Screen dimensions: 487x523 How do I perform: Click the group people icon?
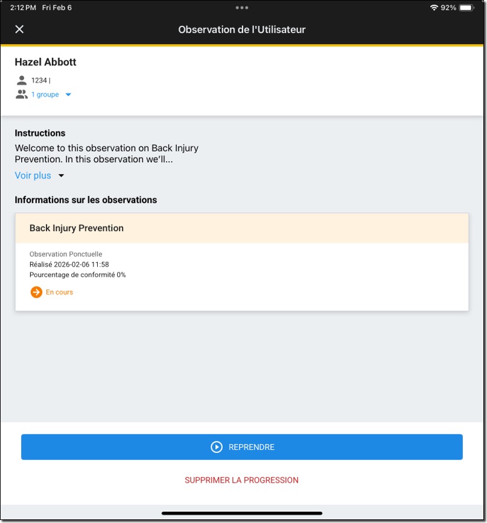coord(22,94)
